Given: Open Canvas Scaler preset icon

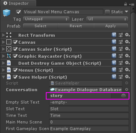Looking at the screenshot, I should pyautogui.click(x=121, y=49).
